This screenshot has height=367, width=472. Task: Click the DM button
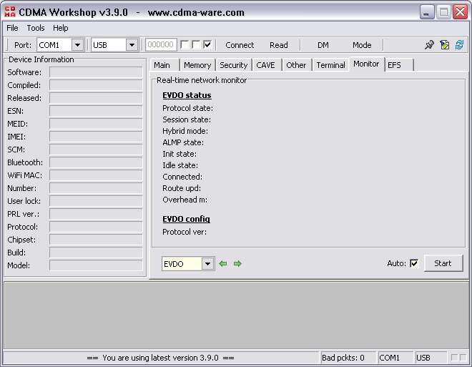click(x=323, y=45)
